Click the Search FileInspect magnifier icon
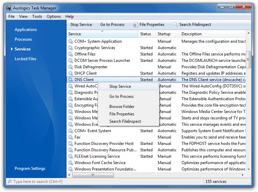Viewport: 258px width, 192px height. pyautogui.click(x=175, y=25)
